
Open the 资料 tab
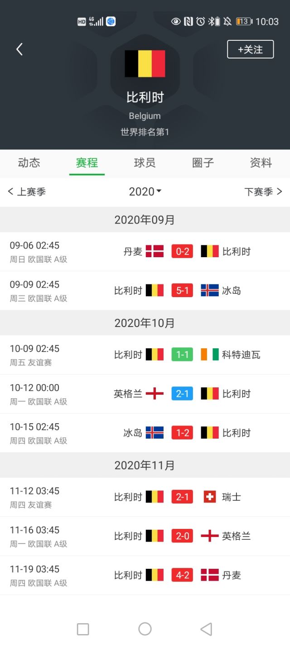pyautogui.click(x=261, y=163)
